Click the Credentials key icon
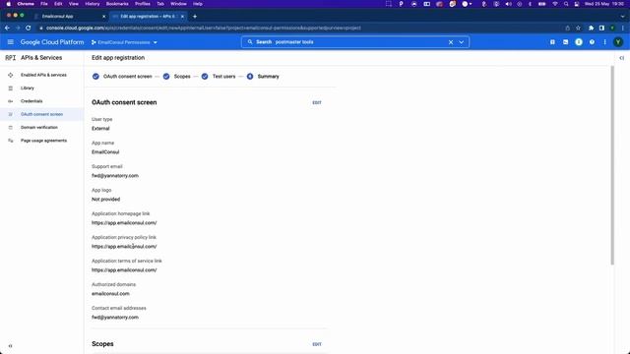The image size is (630, 354). 11,101
